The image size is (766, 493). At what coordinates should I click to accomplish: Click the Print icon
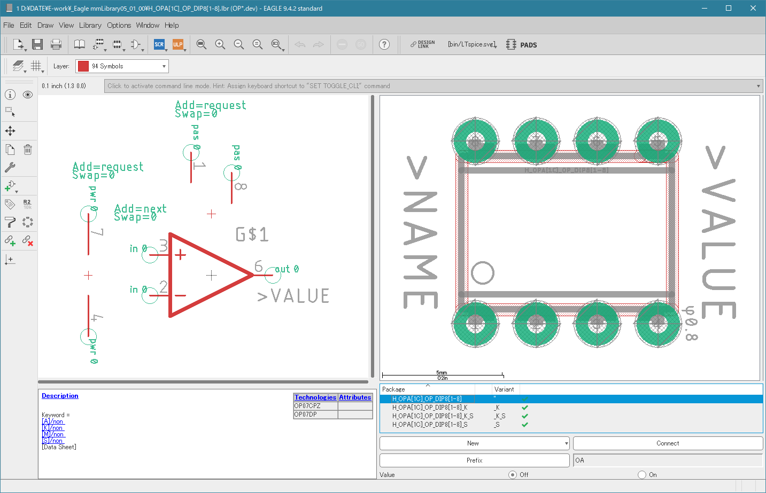pos(56,44)
